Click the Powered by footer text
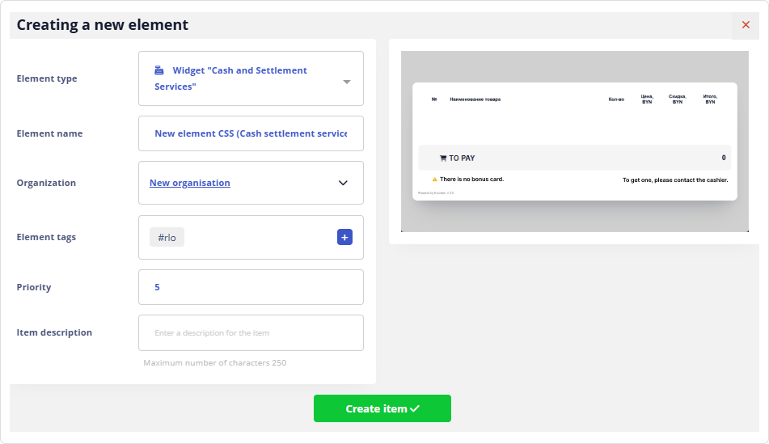 [x=436, y=193]
